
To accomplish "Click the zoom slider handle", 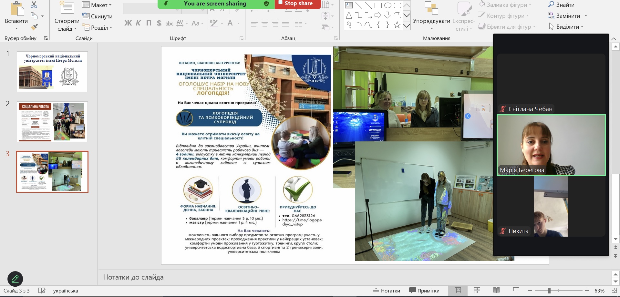I will tap(549, 291).
